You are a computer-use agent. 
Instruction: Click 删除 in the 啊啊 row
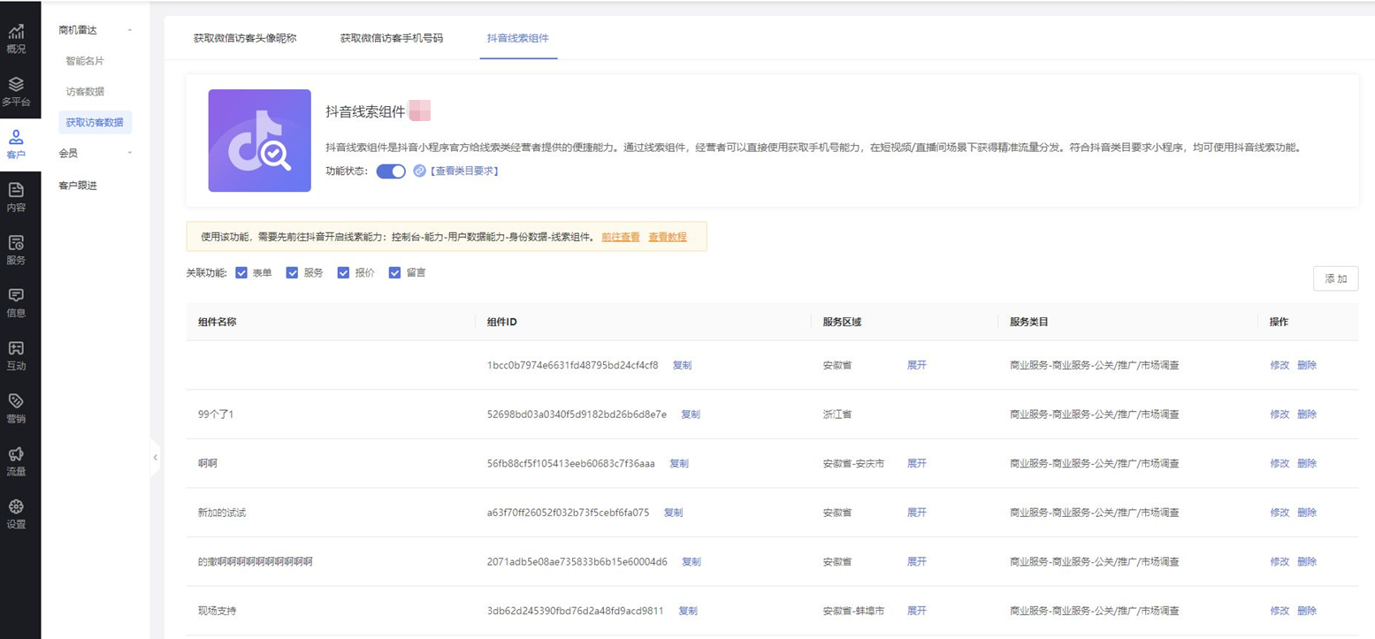1307,463
